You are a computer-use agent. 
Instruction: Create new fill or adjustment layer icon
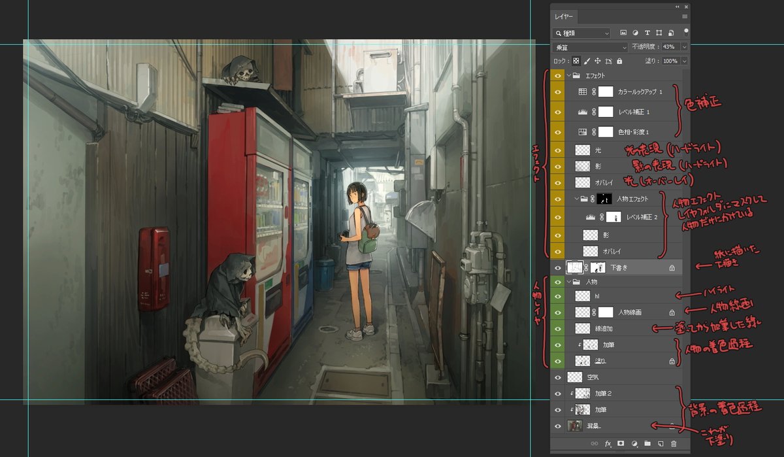click(x=634, y=443)
